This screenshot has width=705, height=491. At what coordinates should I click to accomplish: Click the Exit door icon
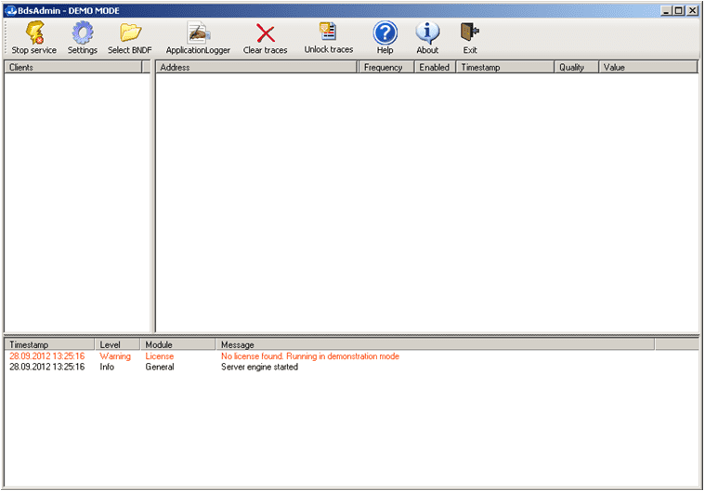tap(470, 34)
